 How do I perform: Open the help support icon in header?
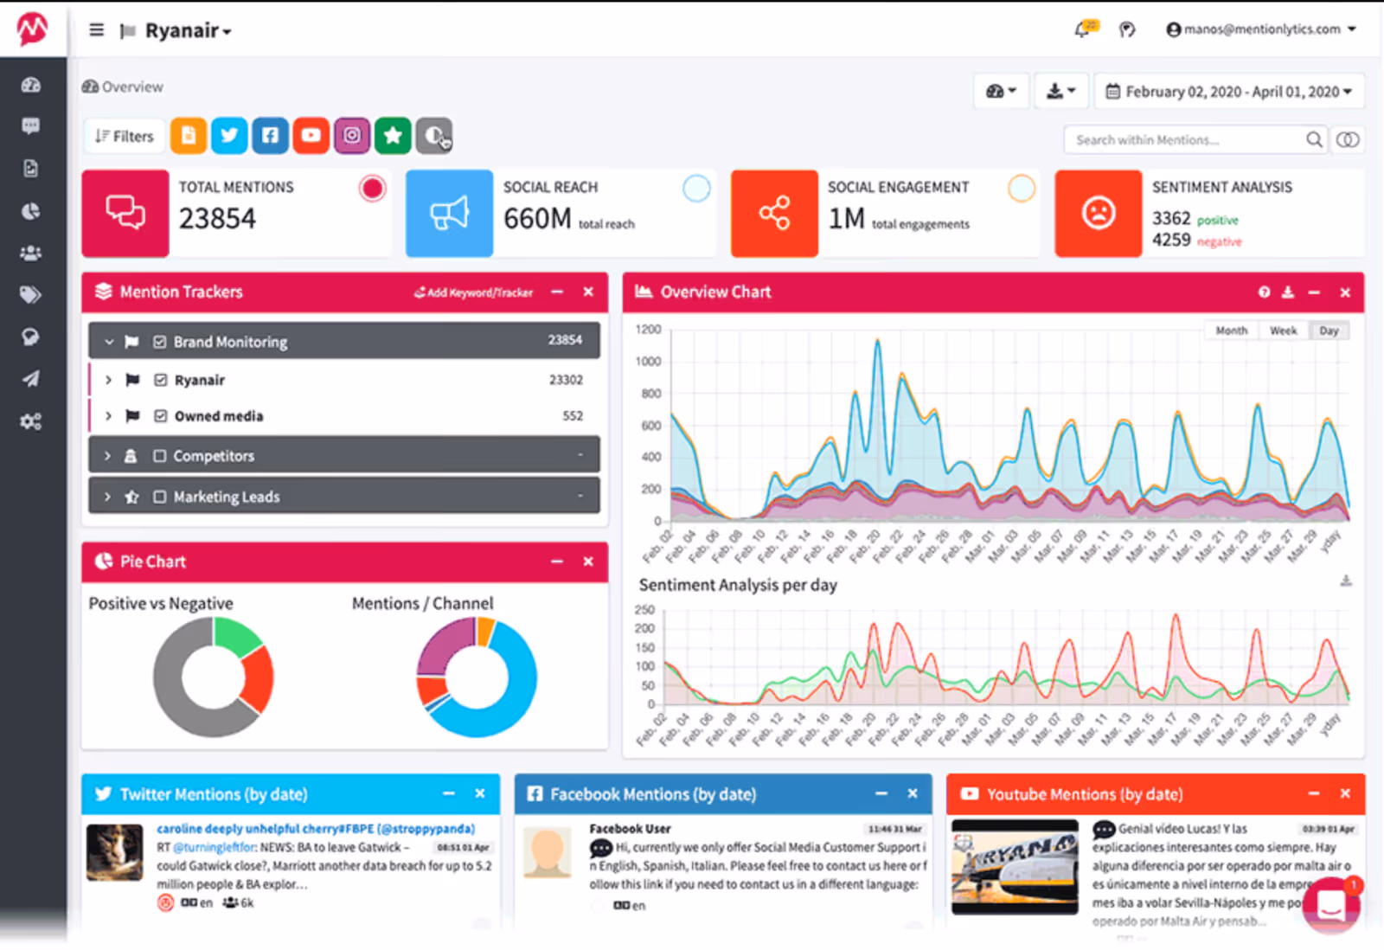(x=1127, y=29)
